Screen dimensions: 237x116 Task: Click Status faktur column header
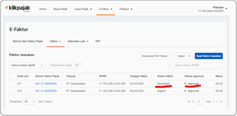coord(165,76)
